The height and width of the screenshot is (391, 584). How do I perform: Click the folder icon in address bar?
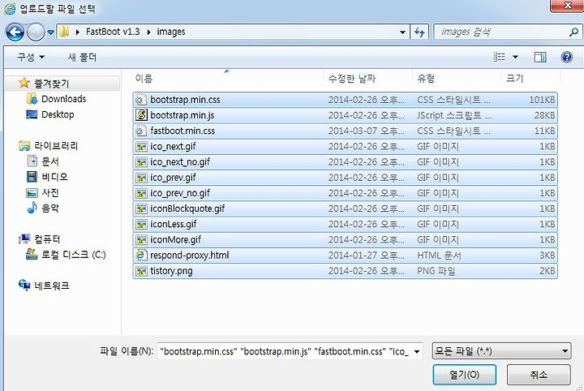64,32
